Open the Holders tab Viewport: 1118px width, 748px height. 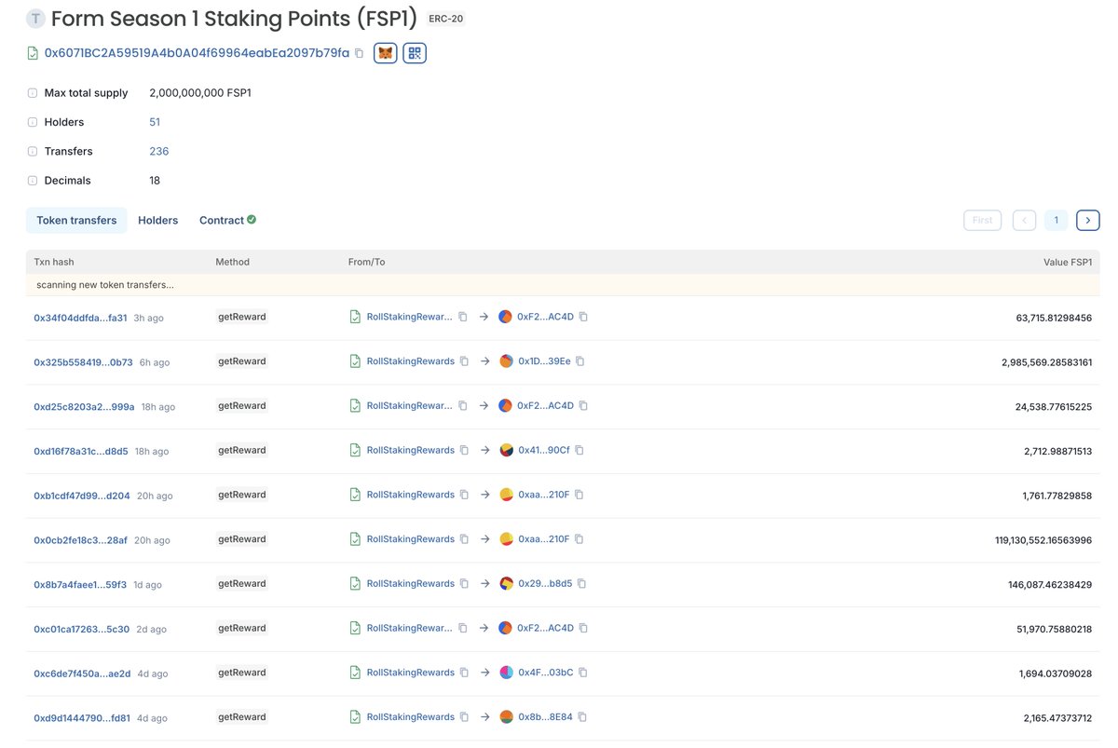[158, 221]
